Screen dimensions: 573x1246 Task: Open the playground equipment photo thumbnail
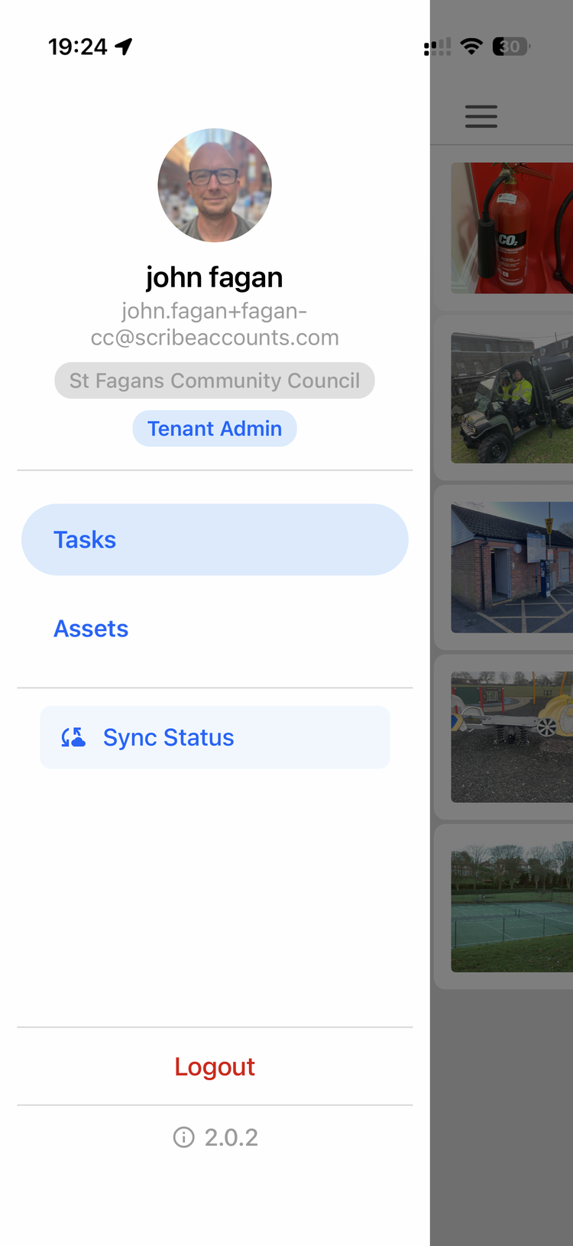tap(512, 736)
